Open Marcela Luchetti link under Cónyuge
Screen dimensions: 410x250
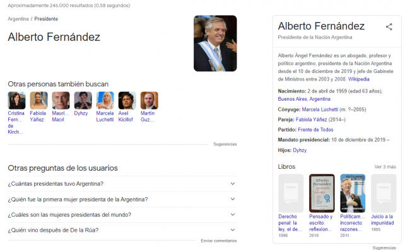click(320, 110)
